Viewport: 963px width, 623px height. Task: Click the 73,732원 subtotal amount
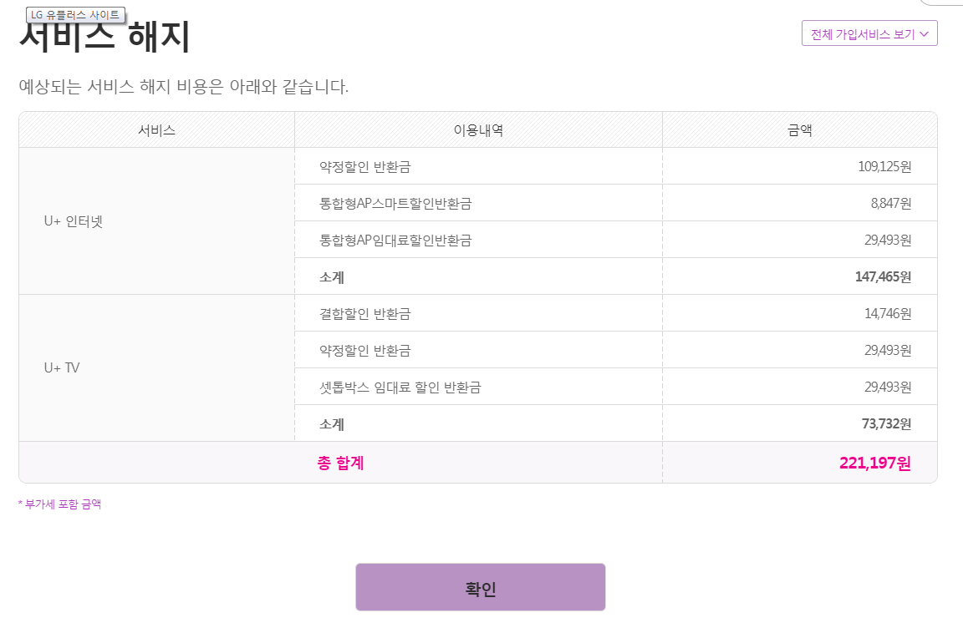click(x=886, y=423)
